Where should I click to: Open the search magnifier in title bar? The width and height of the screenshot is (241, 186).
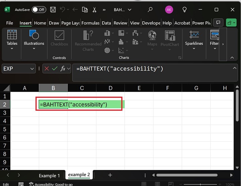click(x=150, y=10)
